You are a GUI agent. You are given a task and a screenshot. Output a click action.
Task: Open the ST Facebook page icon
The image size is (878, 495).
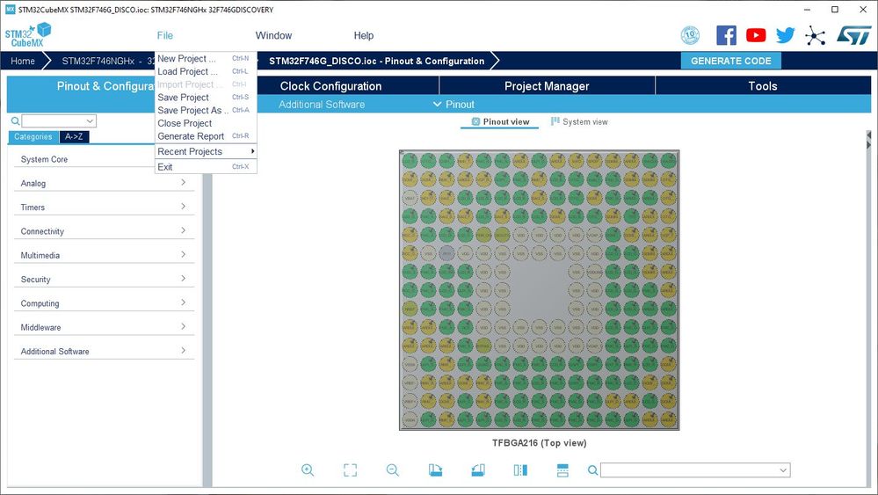[x=726, y=35]
